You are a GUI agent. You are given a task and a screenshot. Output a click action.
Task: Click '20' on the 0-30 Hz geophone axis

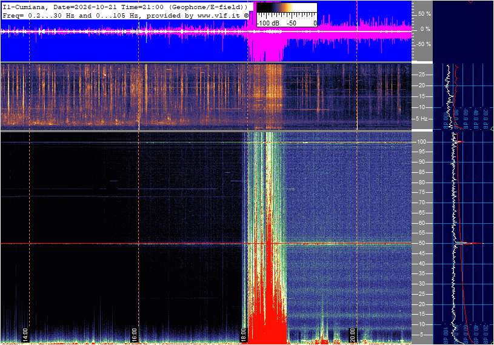pos(421,85)
